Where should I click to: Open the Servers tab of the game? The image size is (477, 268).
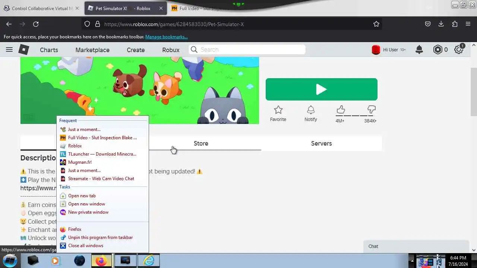tap(321, 143)
